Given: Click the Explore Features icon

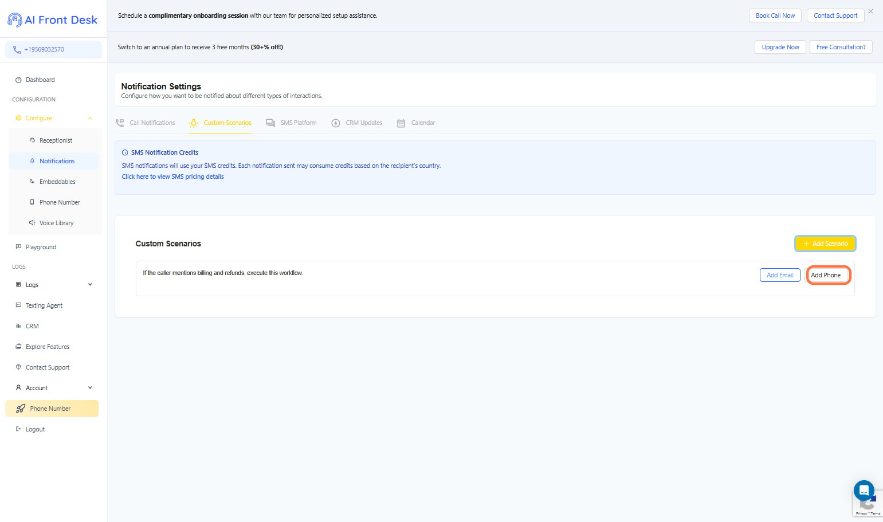Looking at the screenshot, I should click(18, 347).
